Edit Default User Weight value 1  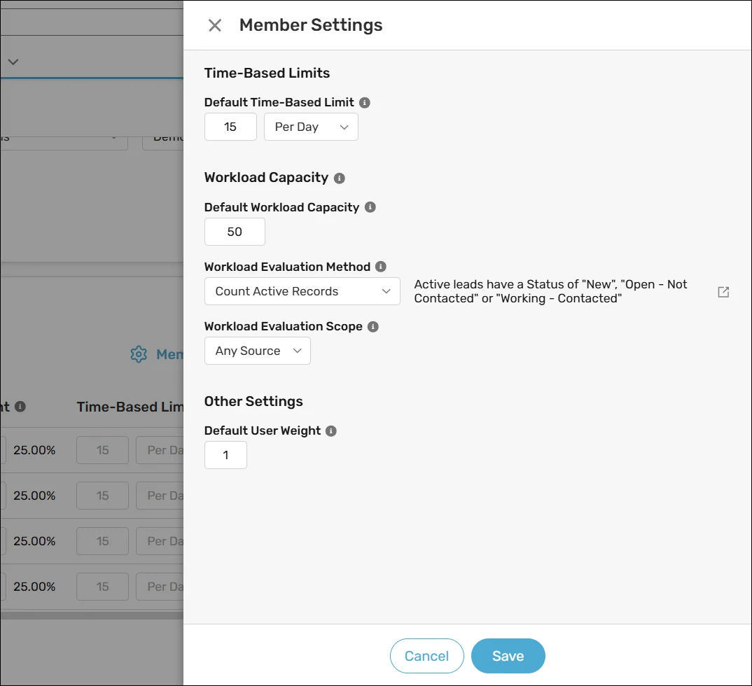225,455
